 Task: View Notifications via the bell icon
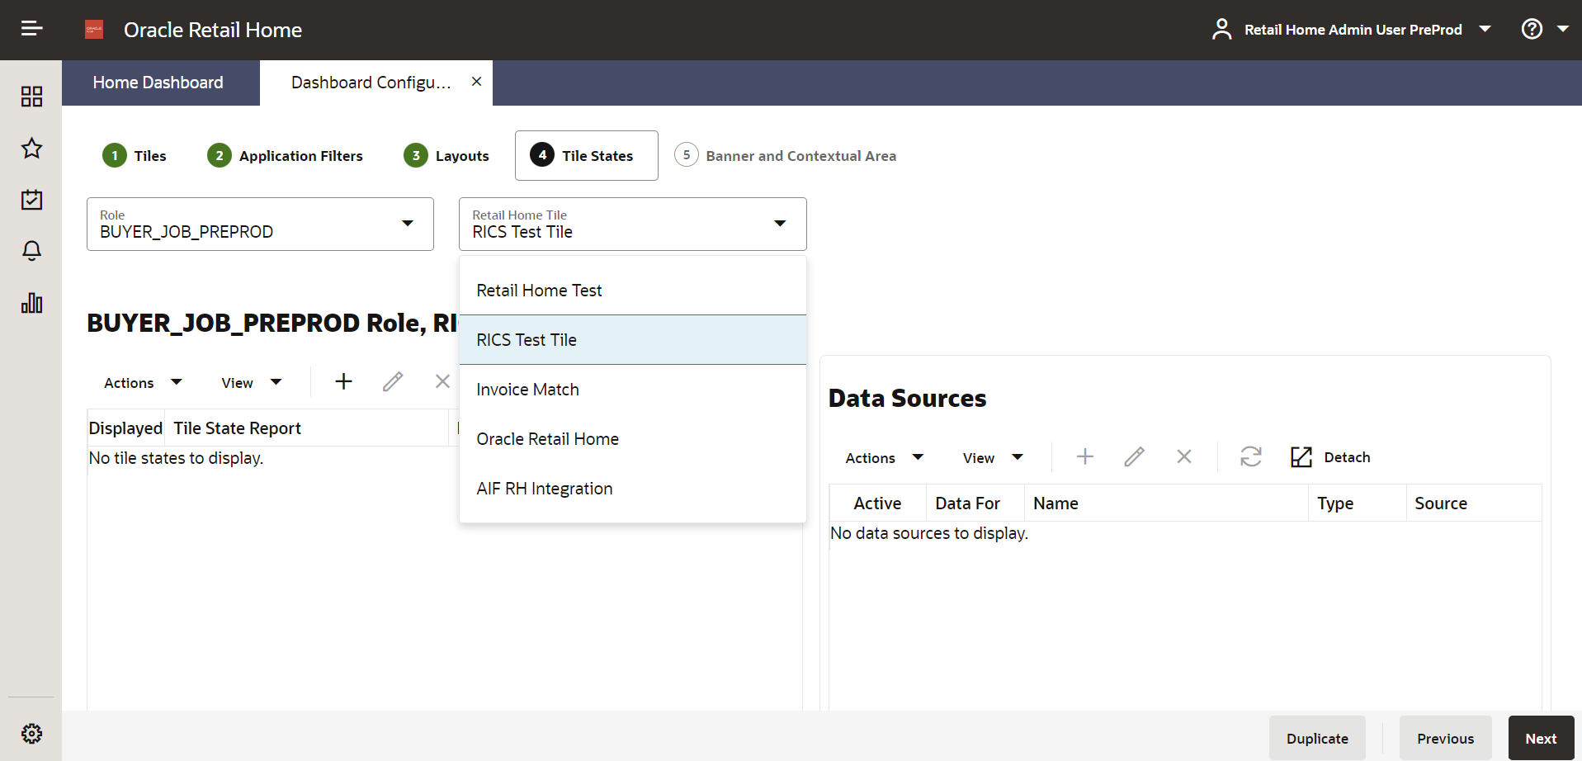tap(31, 251)
